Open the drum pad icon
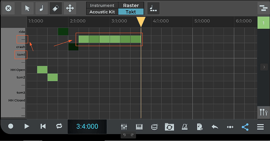 pos(154,127)
